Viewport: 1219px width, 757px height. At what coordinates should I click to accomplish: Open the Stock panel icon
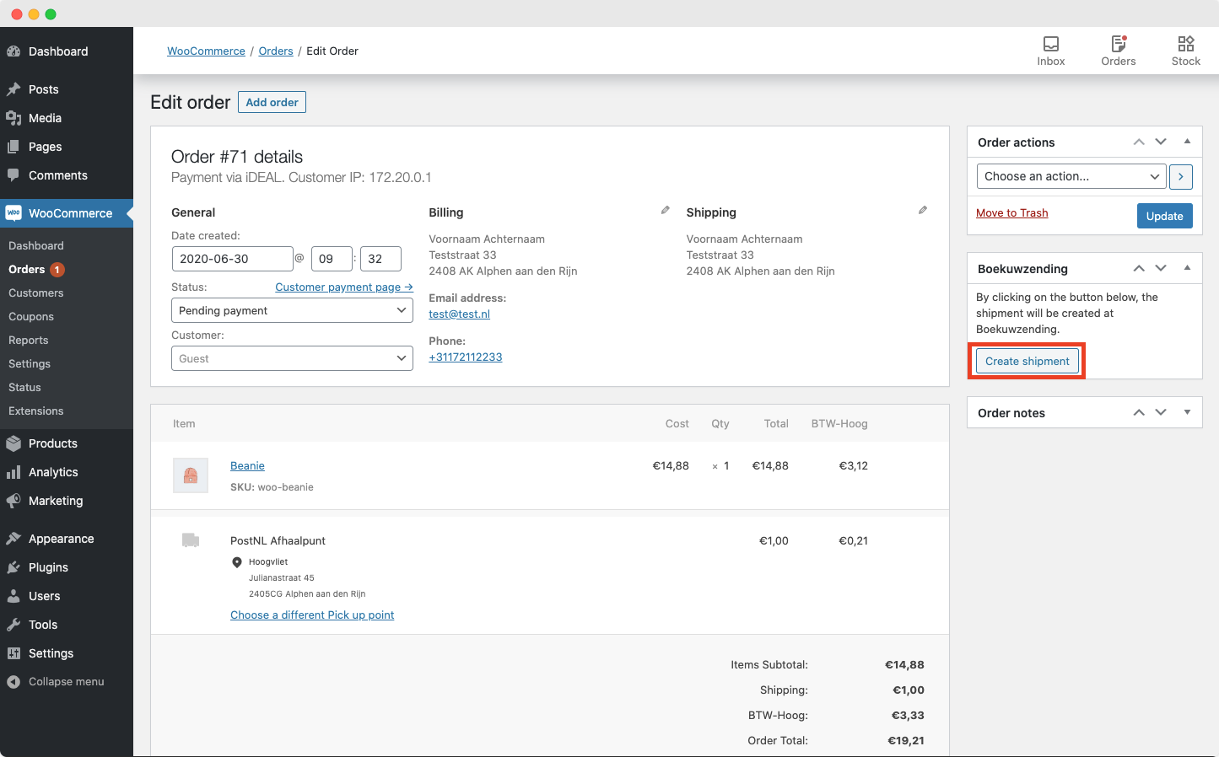[1186, 44]
